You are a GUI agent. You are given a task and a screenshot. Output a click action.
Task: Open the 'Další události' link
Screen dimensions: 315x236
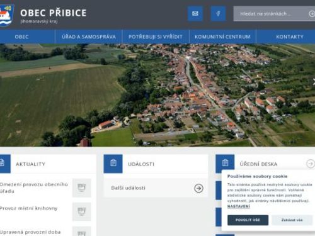coord(156,188)
